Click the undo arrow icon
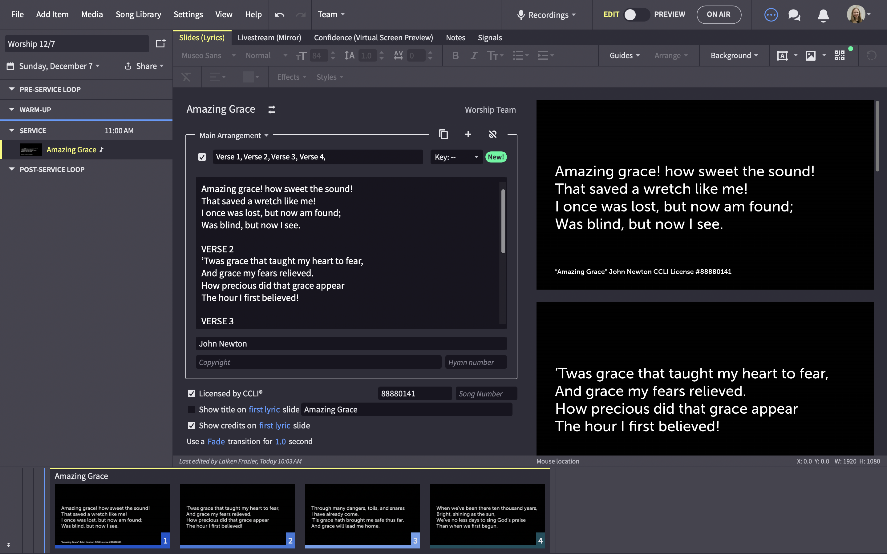 pos(279,15)
